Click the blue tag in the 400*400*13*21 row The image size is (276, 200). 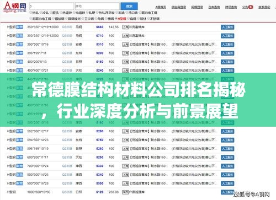(20, 71)
